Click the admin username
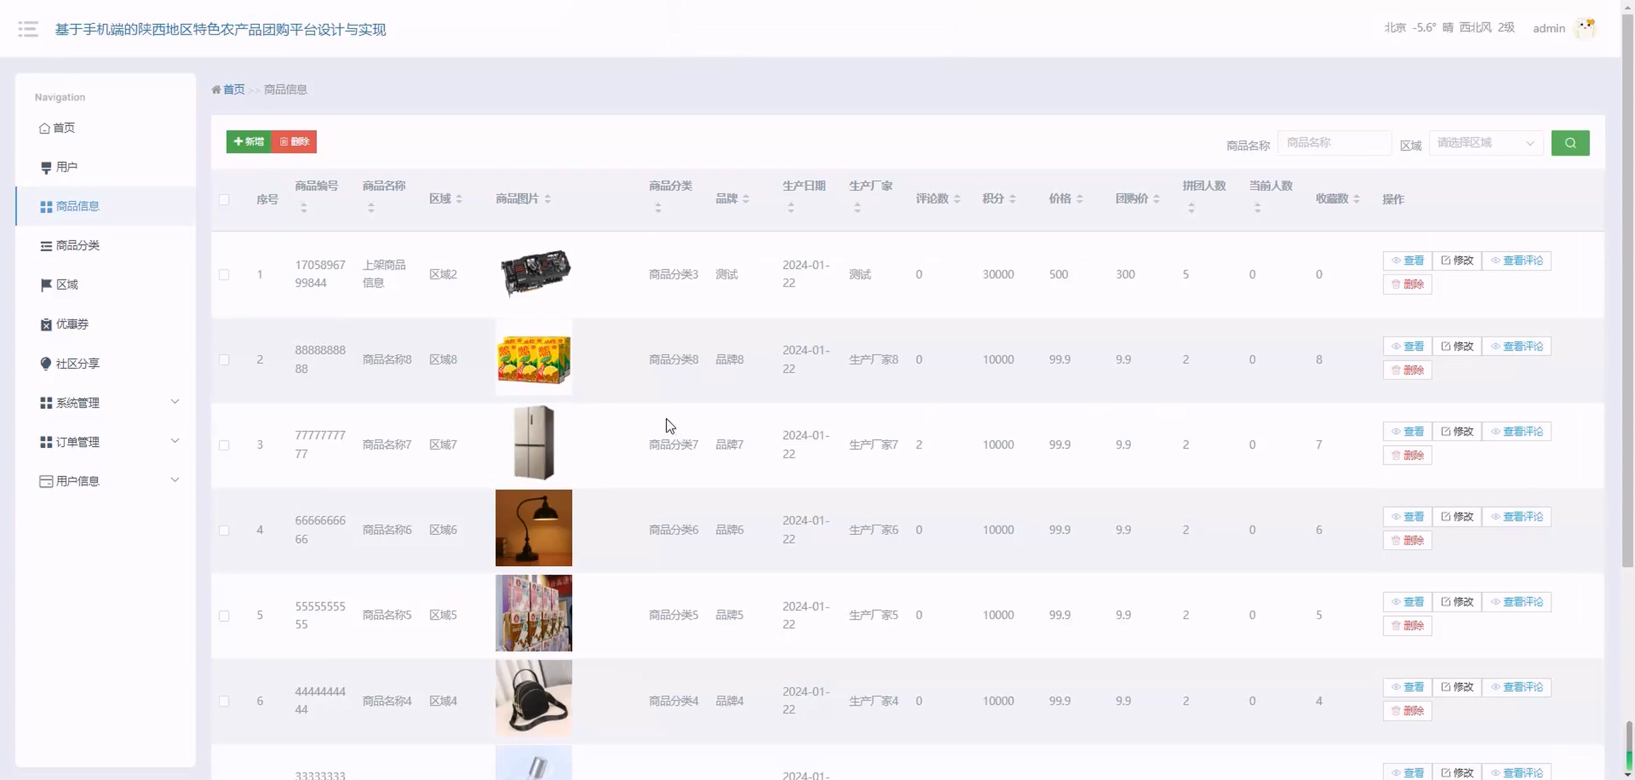The height and width of the screenshot is (780, 1635). tap(1549, 29)
